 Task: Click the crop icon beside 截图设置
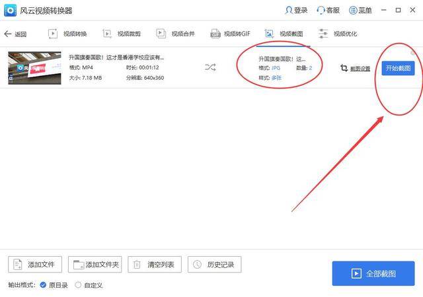(x=344, y=68)
